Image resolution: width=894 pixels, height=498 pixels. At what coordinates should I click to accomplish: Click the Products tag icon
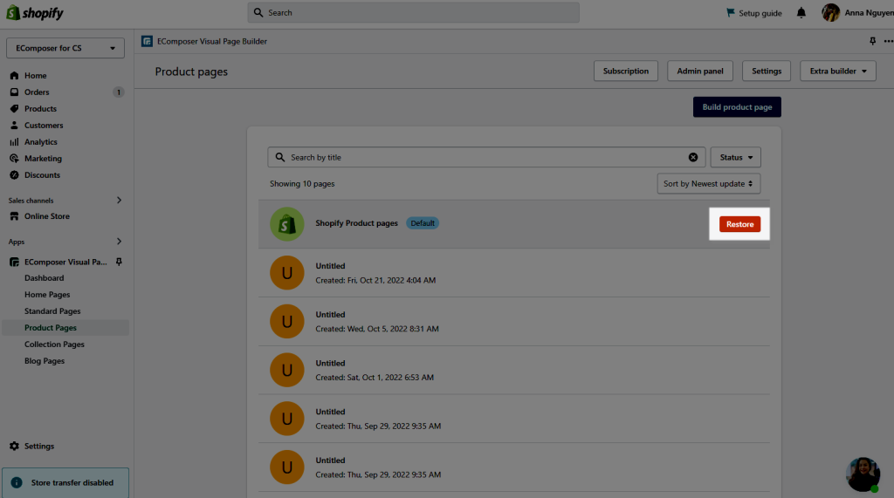14,108
